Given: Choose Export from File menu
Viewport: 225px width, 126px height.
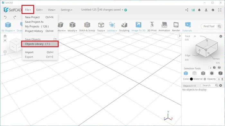Looking at the screenshot, I should pyautogui.click(x=40, y=57).
